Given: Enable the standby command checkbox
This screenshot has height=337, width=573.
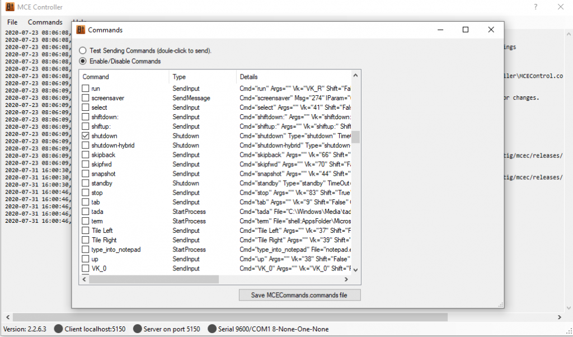Looking at the screenshot, I should pyautogui.click(x=86, y=183).
